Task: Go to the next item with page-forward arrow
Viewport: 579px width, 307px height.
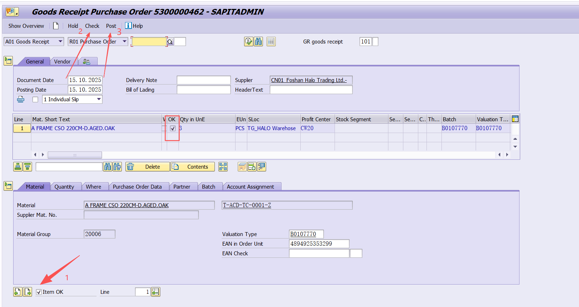Action: 27,292
